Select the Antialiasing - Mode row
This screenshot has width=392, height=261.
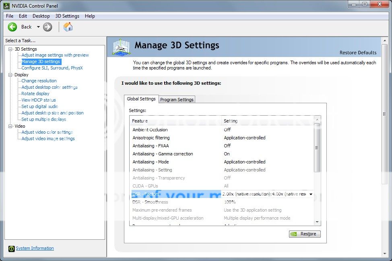(223, 162)
